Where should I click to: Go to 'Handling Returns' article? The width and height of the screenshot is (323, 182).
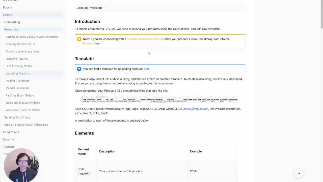pos(16,59)
